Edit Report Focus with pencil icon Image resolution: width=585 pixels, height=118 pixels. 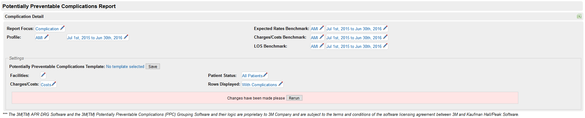62,28
